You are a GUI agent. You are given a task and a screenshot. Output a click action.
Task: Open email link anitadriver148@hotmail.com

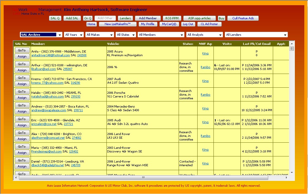[x=51, y=55]
